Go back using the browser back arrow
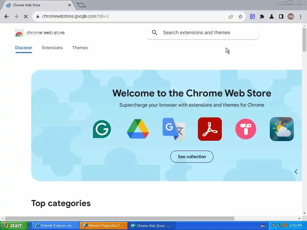307x230 pixels. [x=7, y=16]
